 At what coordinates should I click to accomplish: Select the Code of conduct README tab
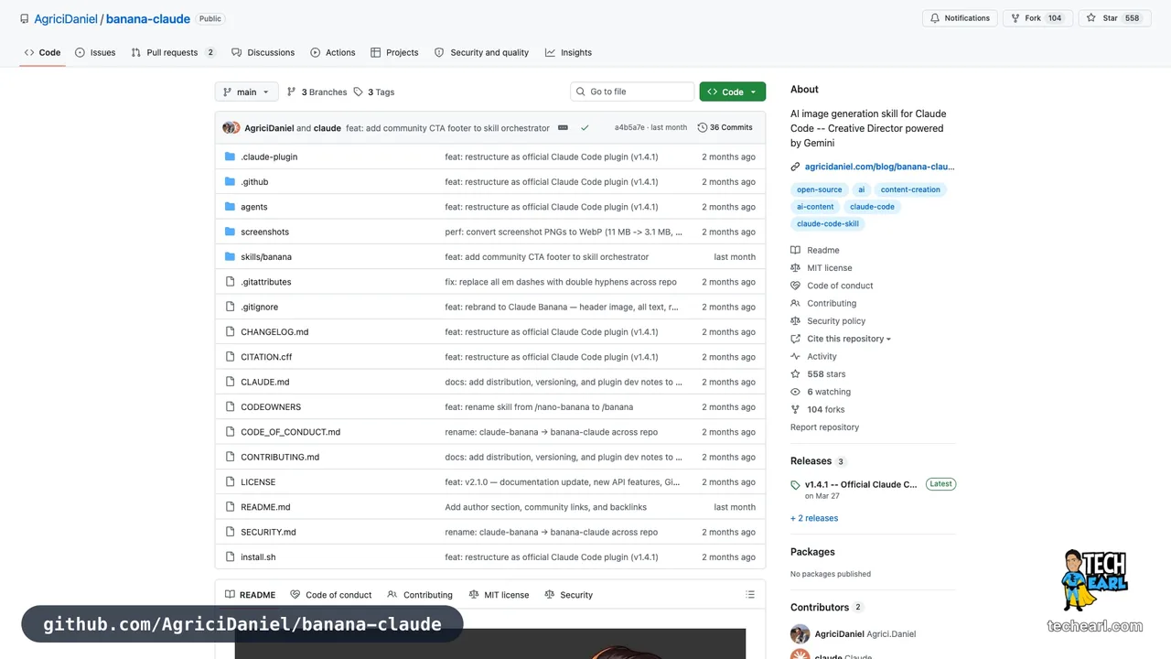tap(331, 595)
